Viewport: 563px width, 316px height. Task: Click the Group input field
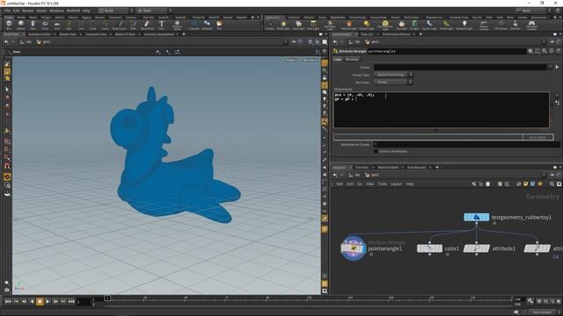coord(460,67)
